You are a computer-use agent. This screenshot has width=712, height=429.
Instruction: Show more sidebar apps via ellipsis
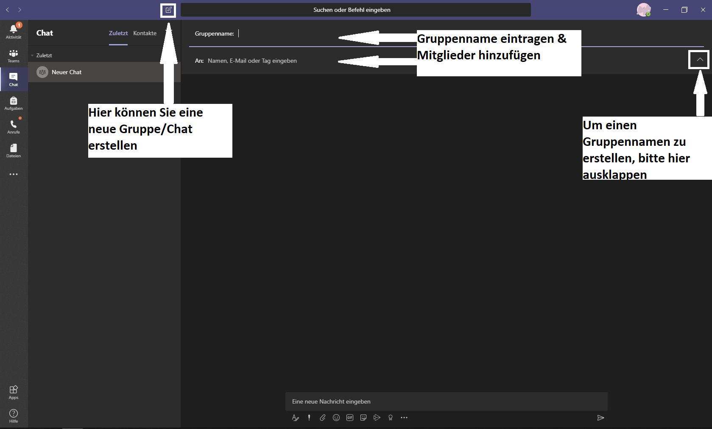(14, 174)
